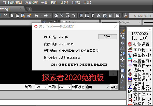Click the 确定 button in the About dialog
The image size is (153, 106).
tap(107, 37)
